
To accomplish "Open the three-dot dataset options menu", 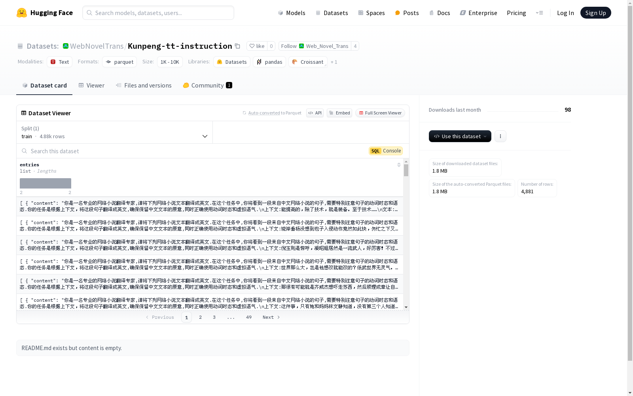I will pyautogui.click(x=500, y=136).
